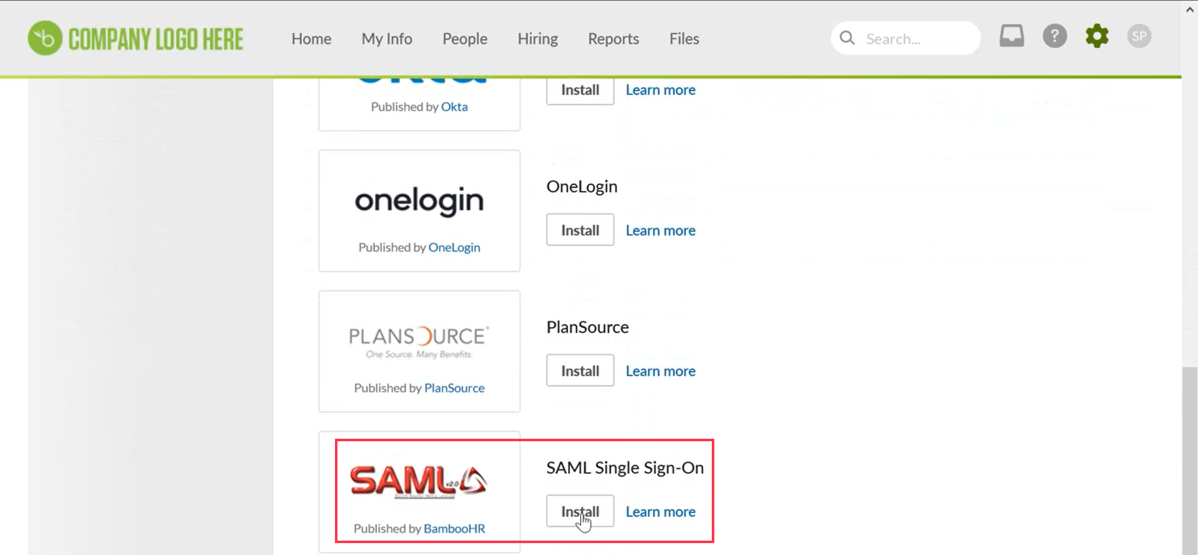Install SAML Single Sign-On
This screenshot has width=1198, height=555.
580,511
